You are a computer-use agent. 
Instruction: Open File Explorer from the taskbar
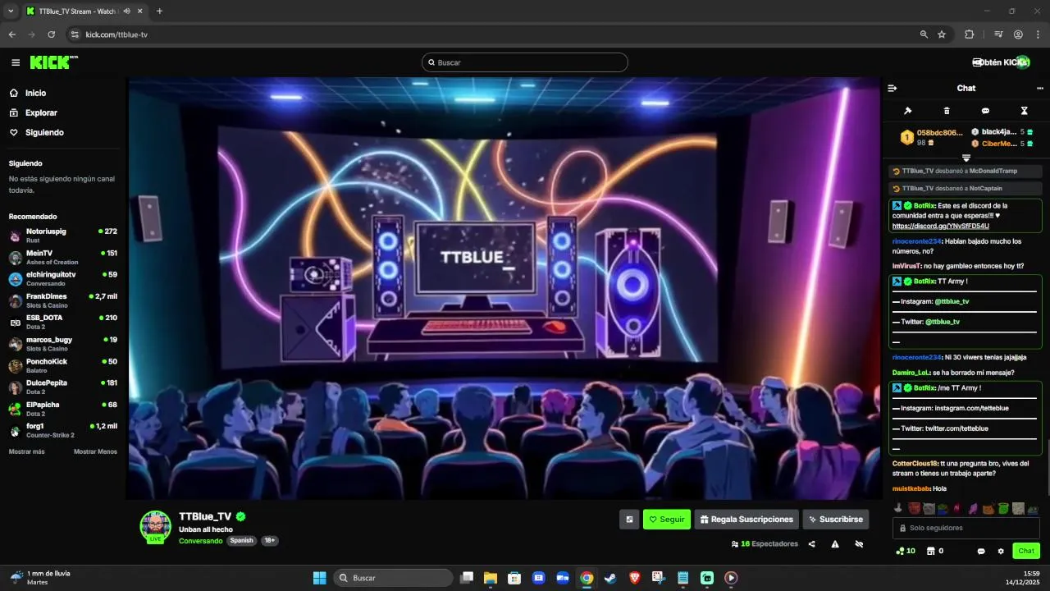[491, 578]
